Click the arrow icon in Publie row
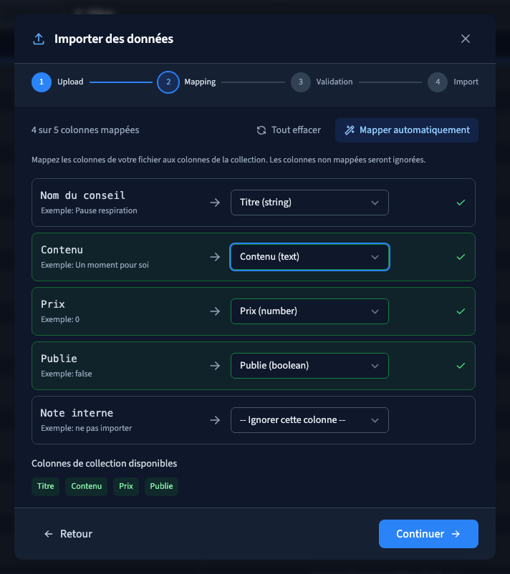 [215, 366]
